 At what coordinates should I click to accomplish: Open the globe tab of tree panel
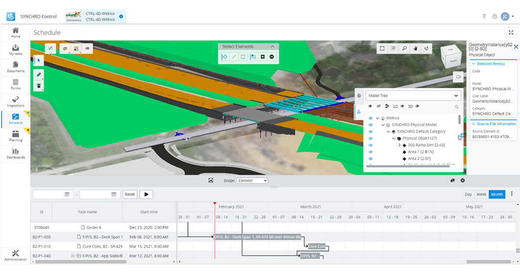click(359, 95)
